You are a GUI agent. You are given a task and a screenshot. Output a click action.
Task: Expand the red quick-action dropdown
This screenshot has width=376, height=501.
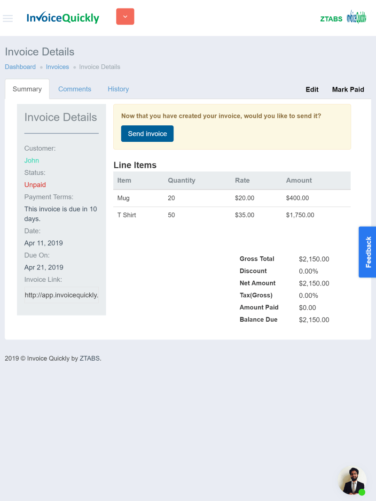tap(125, 16)
